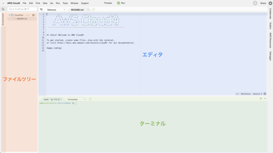The height and width of the screenshot is (153, 273).
Task: Click the green Run play icon
Action: point(118,3)
